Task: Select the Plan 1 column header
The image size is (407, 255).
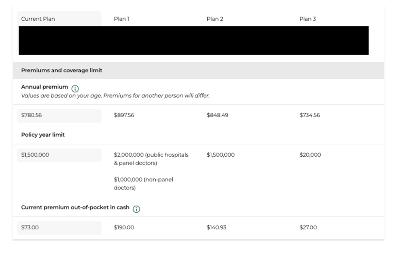Action: coord(121,19)
